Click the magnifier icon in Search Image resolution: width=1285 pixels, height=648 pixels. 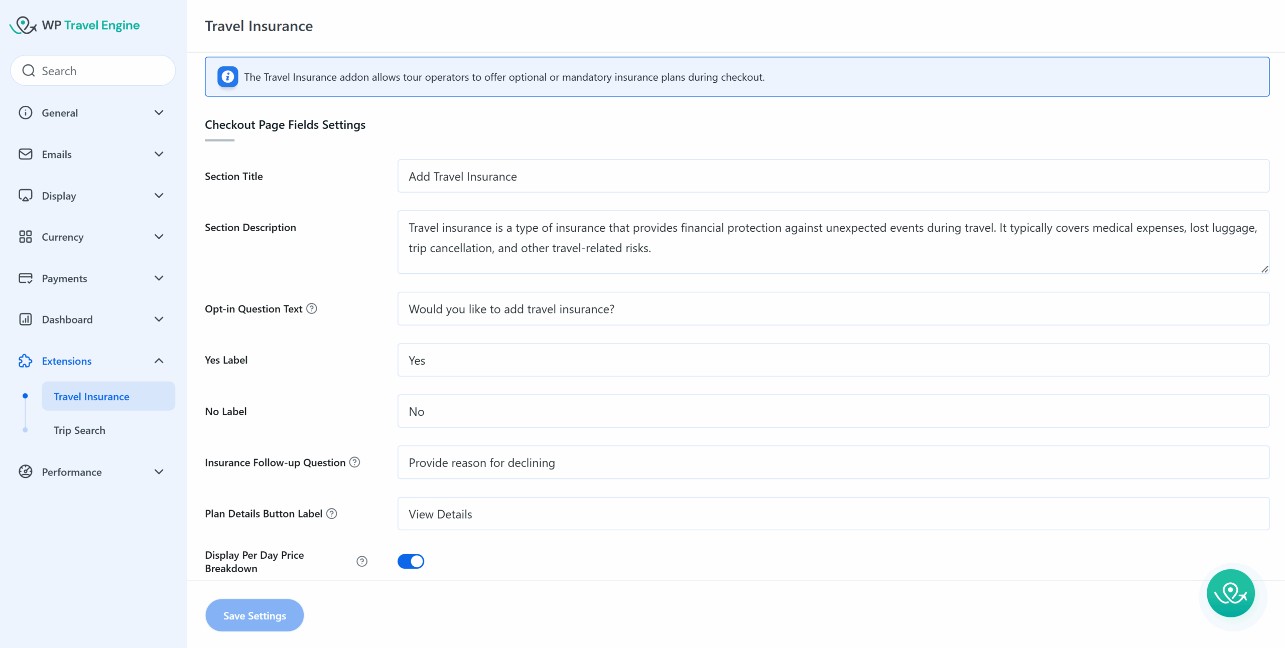pos(29,71)
